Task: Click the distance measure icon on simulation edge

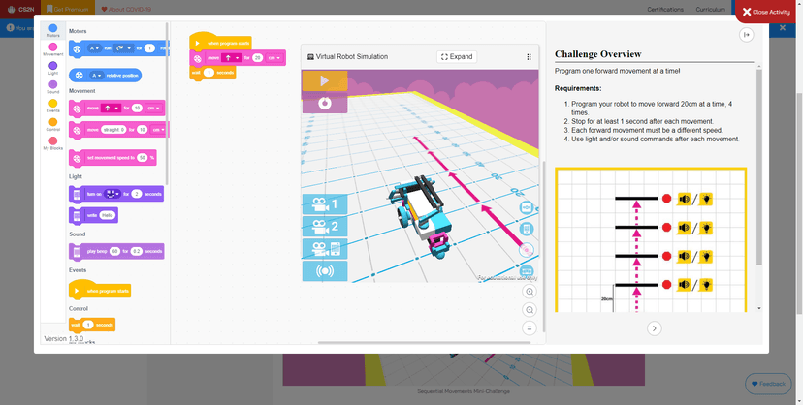Action: click(527, 207)
